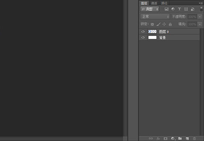
Task: Toggle the layer filtering on/off switch
Action: point(201,9)
